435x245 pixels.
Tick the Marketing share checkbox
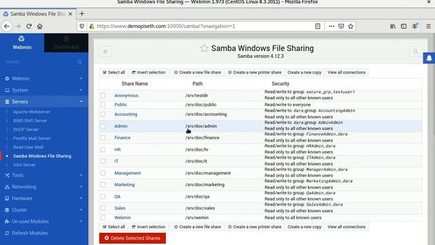(103, 184)
